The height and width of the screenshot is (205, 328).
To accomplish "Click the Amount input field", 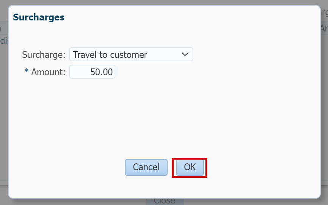I will (x=92, y=72).
